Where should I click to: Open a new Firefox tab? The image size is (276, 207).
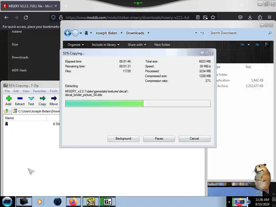click(x=66, y=6)
